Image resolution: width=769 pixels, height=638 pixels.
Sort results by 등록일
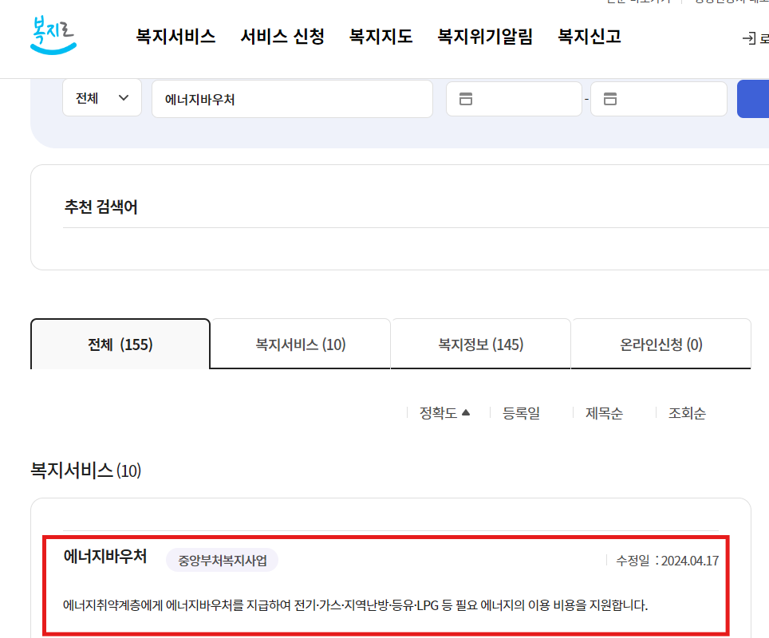(521, 413)
